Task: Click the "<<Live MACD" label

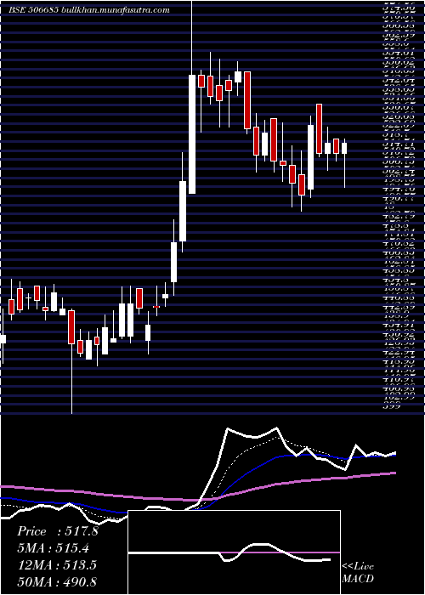Action: (x=358, y=573)
